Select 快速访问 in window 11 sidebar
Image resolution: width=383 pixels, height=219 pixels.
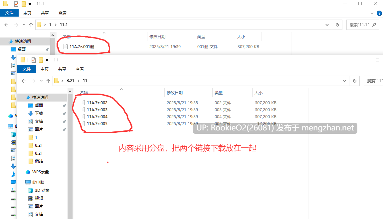[40, 98]
